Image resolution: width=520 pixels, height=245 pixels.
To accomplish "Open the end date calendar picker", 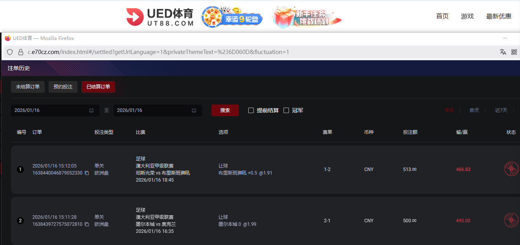I will 194,110.
